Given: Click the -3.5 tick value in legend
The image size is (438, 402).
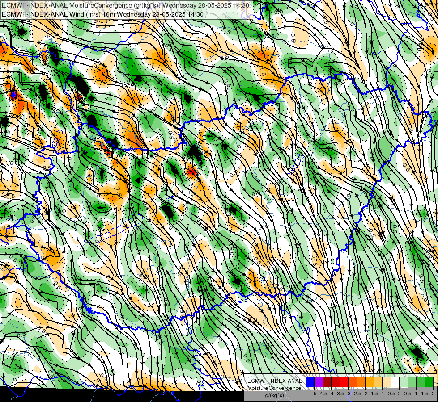Looking at the screenshot, I should pyautogui.click(x=340, y=394).
